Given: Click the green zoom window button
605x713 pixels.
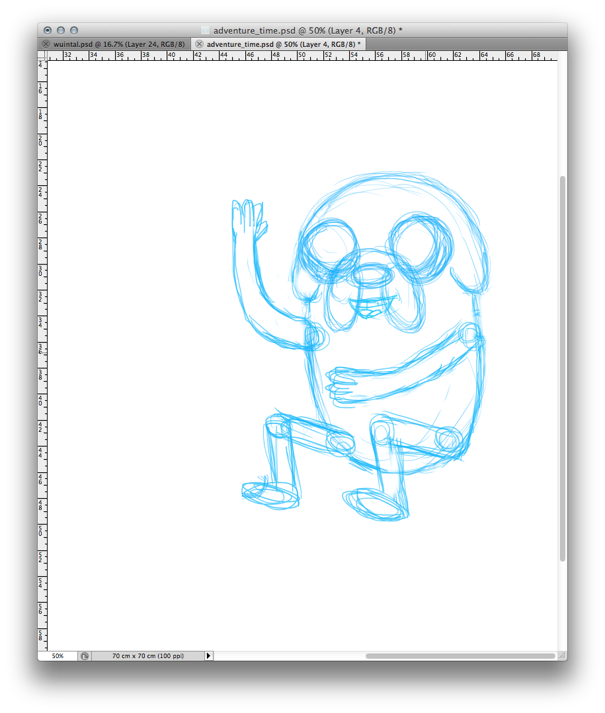Looking at the screenshot, I should tap(74, 30).
